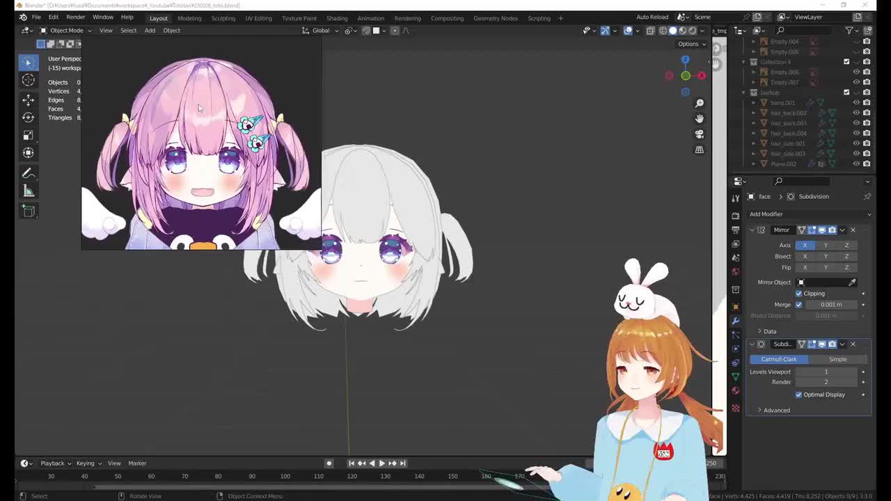Switch to the Shading workspace tab
The width and height of the screenshot is (891, 501).
(x=337, y=18)
